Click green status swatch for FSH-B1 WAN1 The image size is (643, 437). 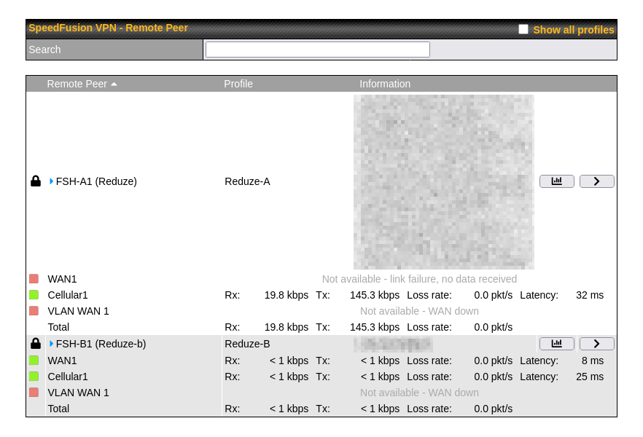pos(34,361)
